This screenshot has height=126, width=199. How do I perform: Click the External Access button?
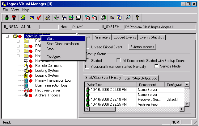(142, 47)
